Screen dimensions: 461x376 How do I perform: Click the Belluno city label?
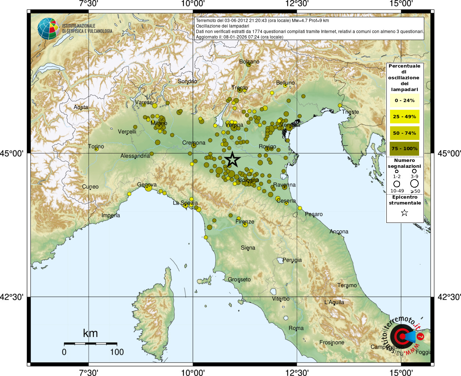coord(285,83)
